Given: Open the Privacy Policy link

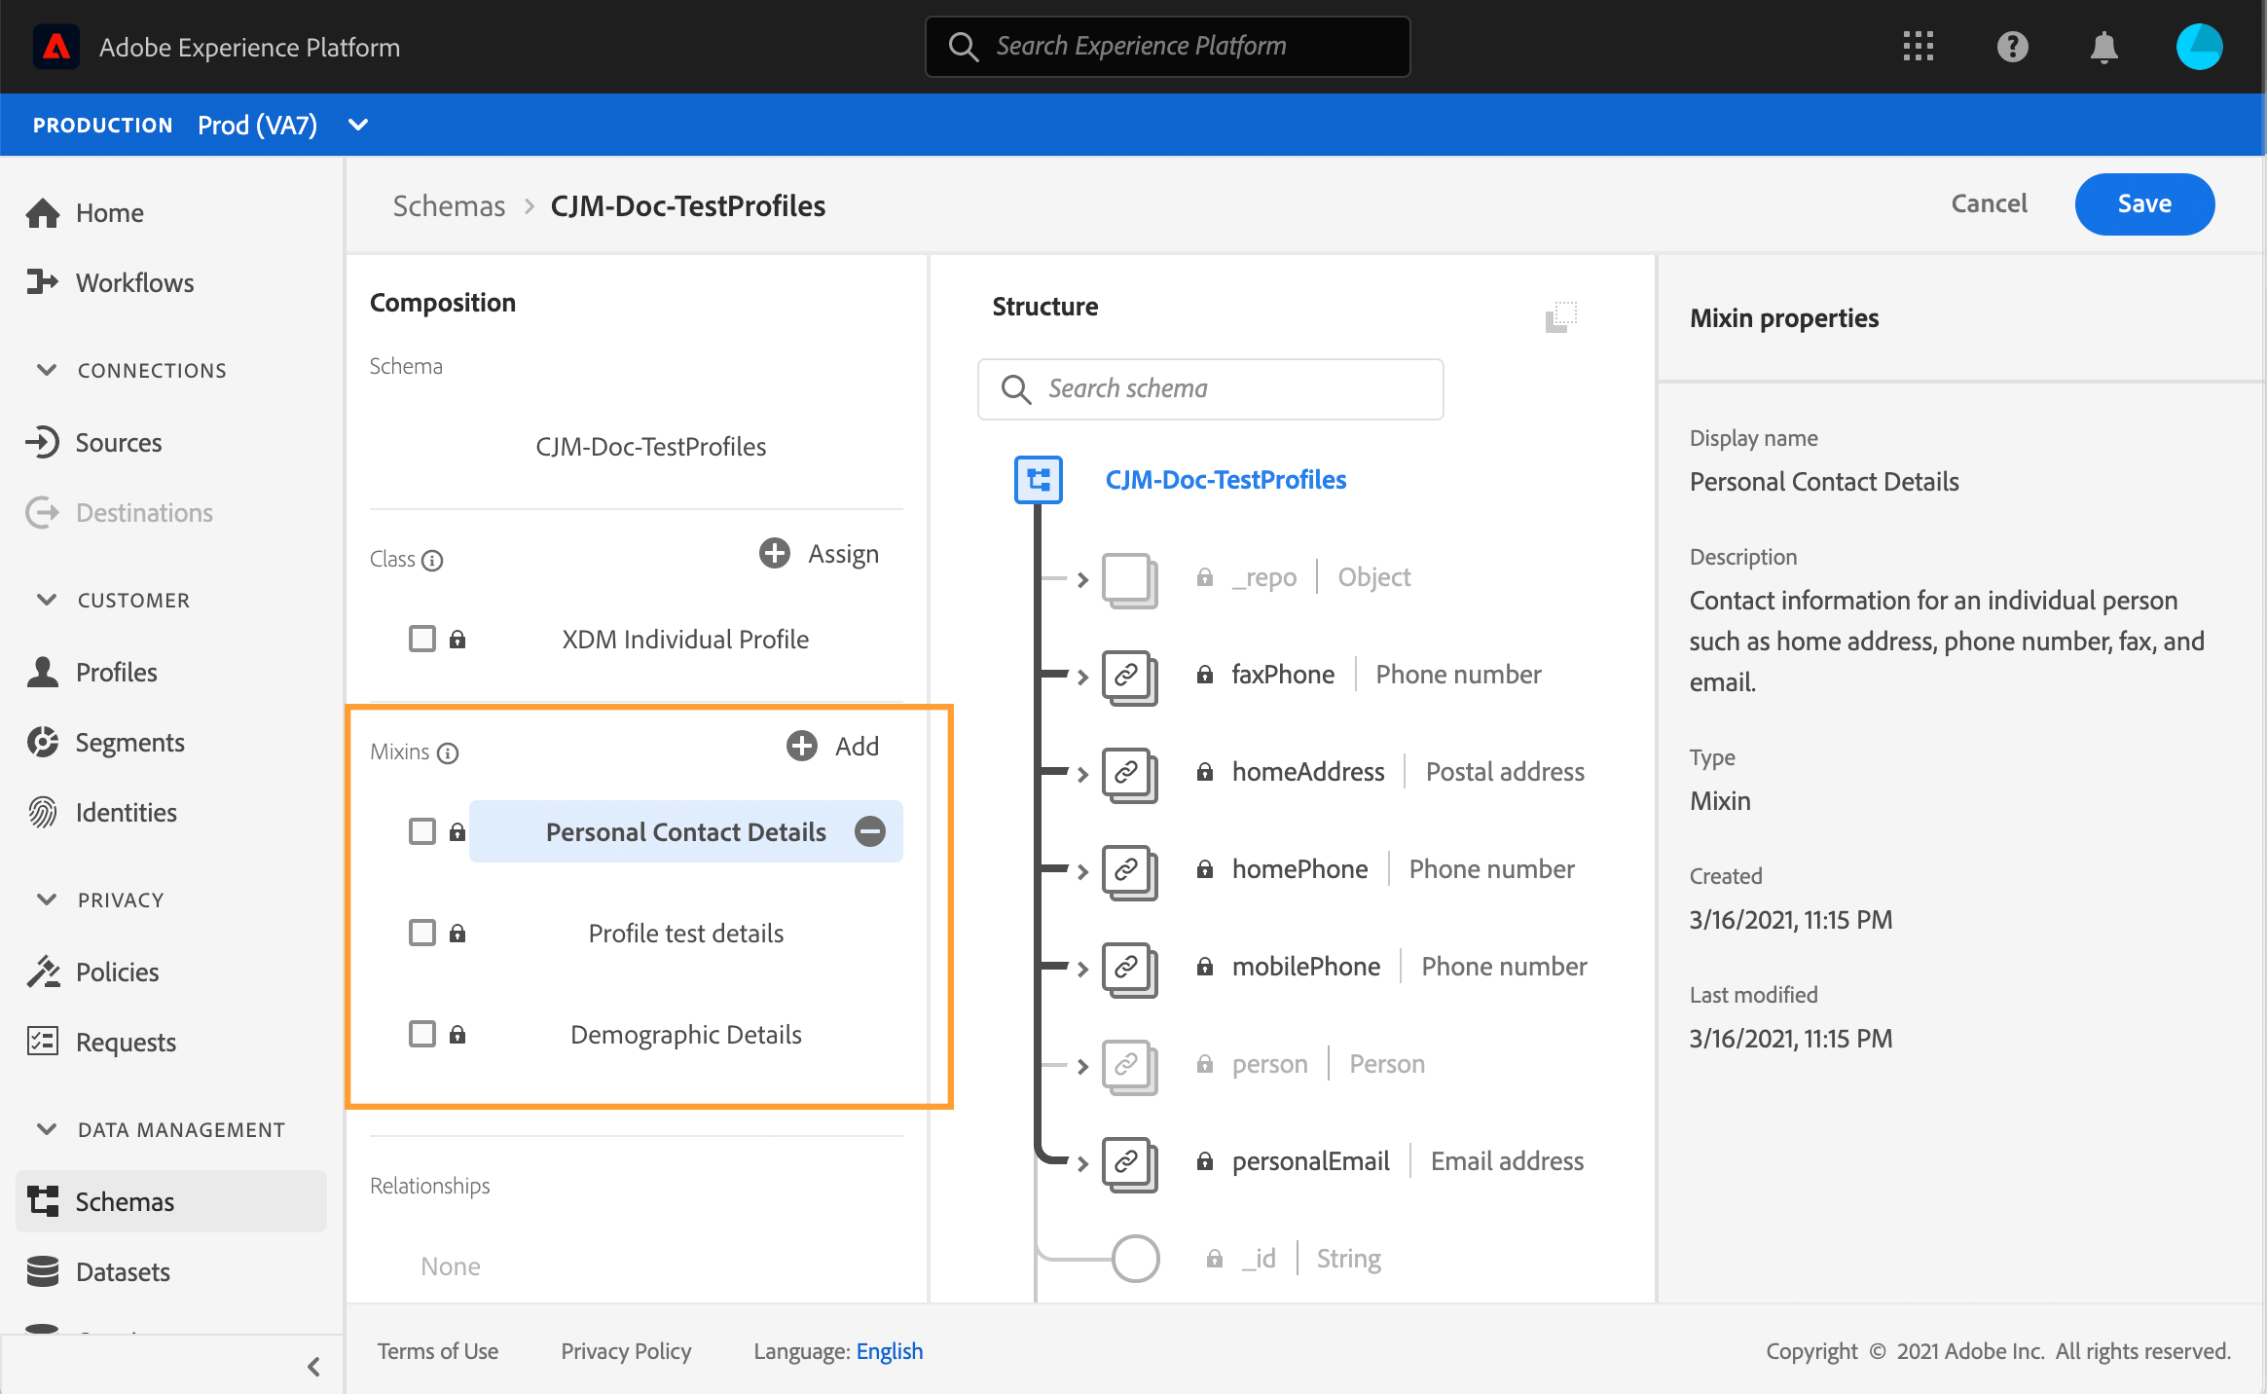Looking at the screenshot, I should (x=626, y=1351).
